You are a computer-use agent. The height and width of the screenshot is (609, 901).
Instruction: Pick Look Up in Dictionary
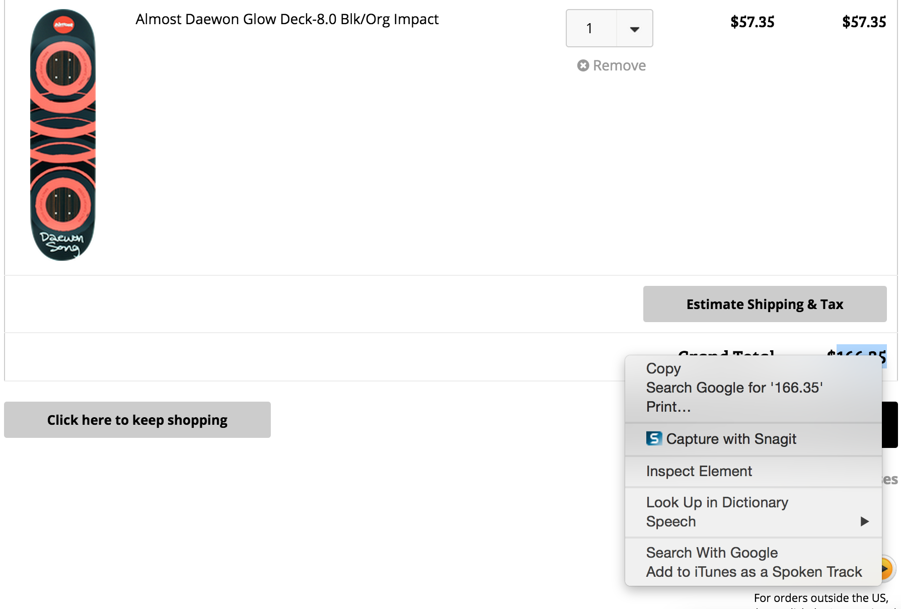click(x=717, y=502)
